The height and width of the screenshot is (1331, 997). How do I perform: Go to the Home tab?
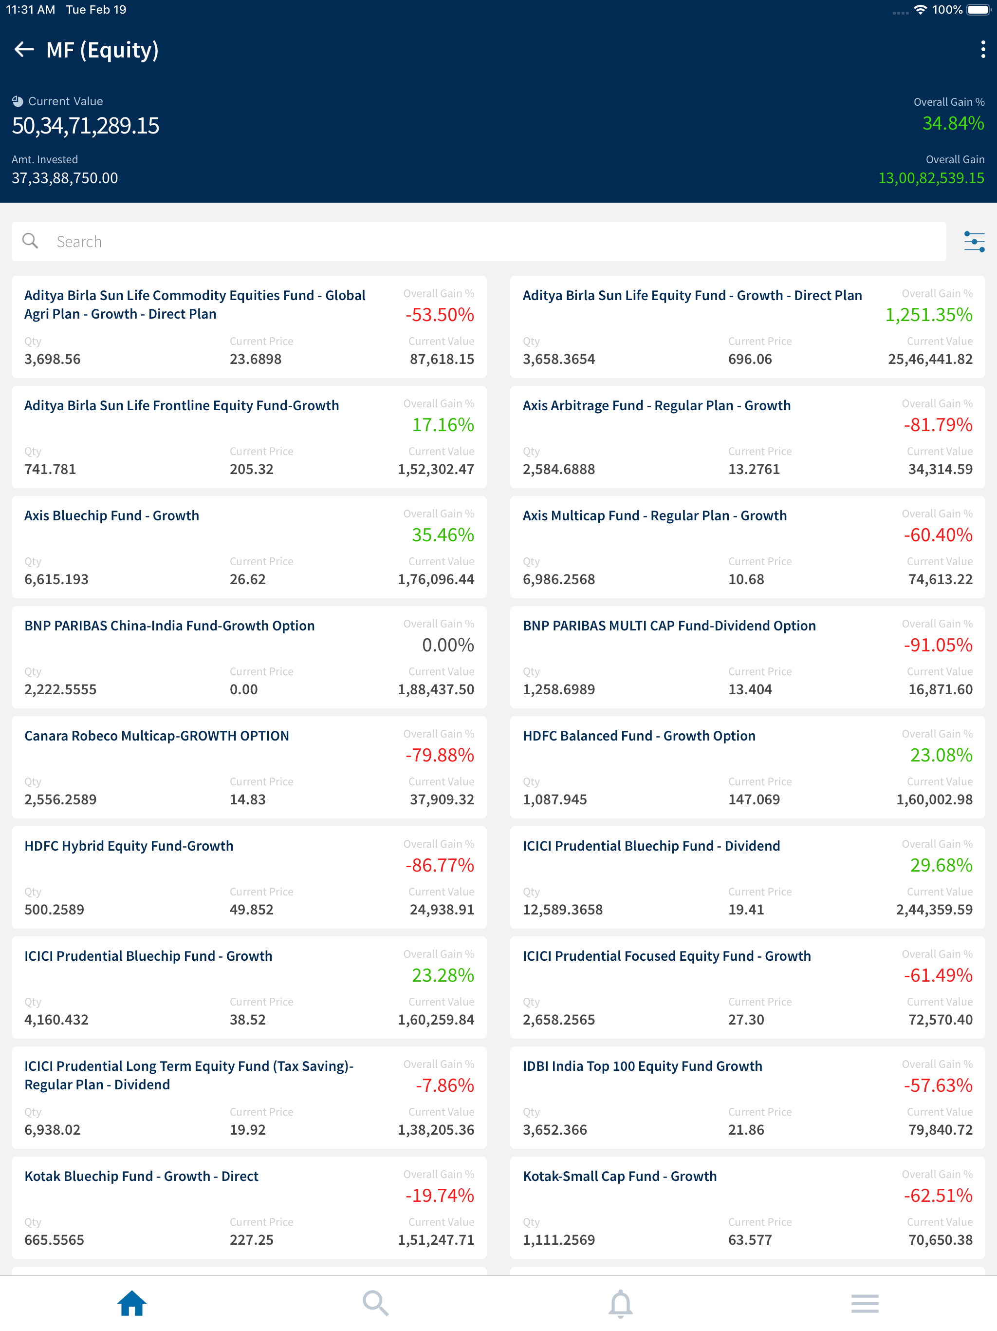click(132, 1303)
